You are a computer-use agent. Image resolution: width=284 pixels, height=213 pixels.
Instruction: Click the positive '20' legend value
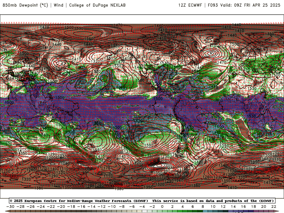pyautogui.click(x=264, y=207)
